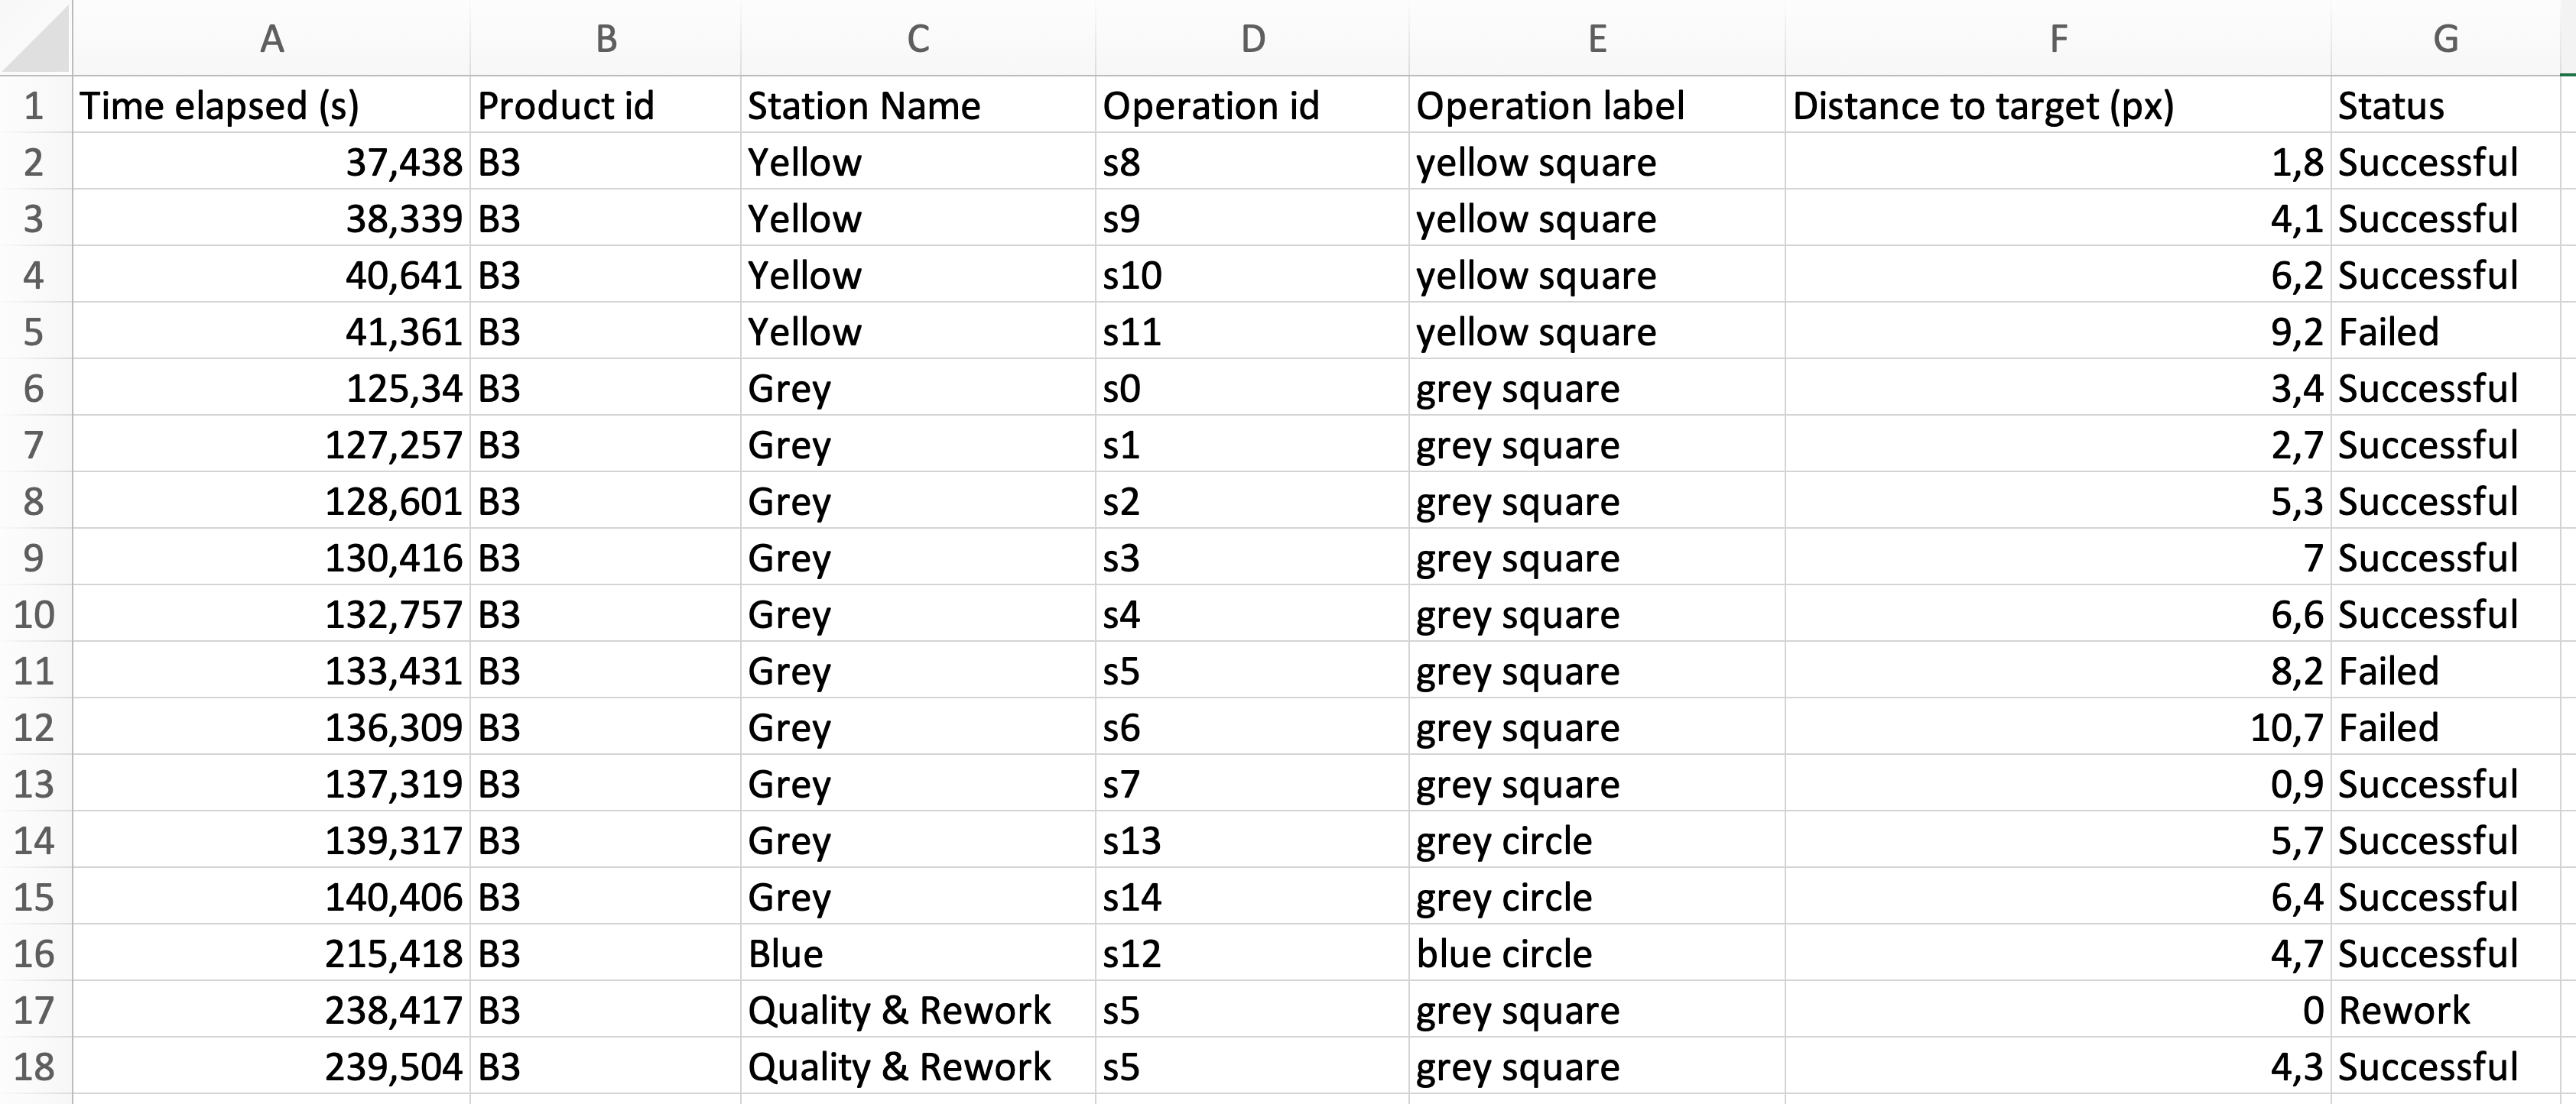Select cell with time 127,257
This screenshot has height=1104, width=2576.
coord(271,444)
